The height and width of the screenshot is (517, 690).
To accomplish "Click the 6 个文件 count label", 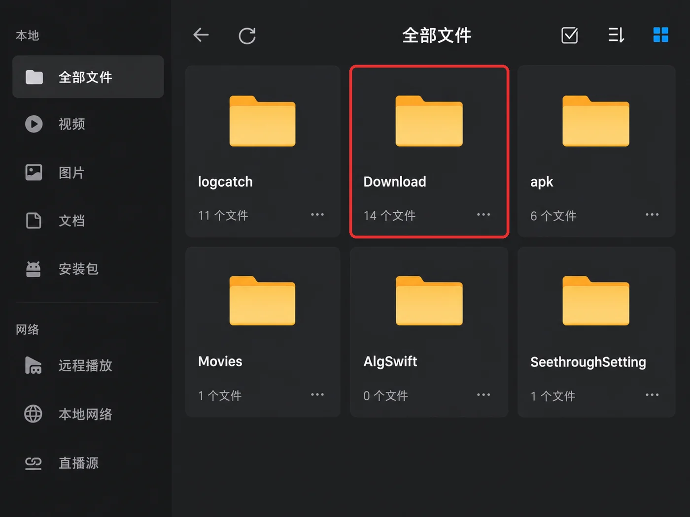I will (553, 216).
